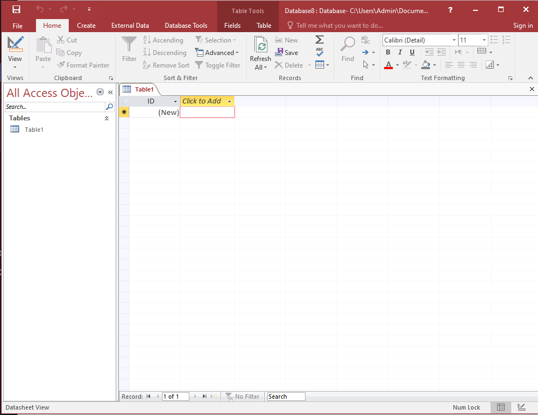Switch to the External Data tab
538x415 pixels.
pos(130,26)
